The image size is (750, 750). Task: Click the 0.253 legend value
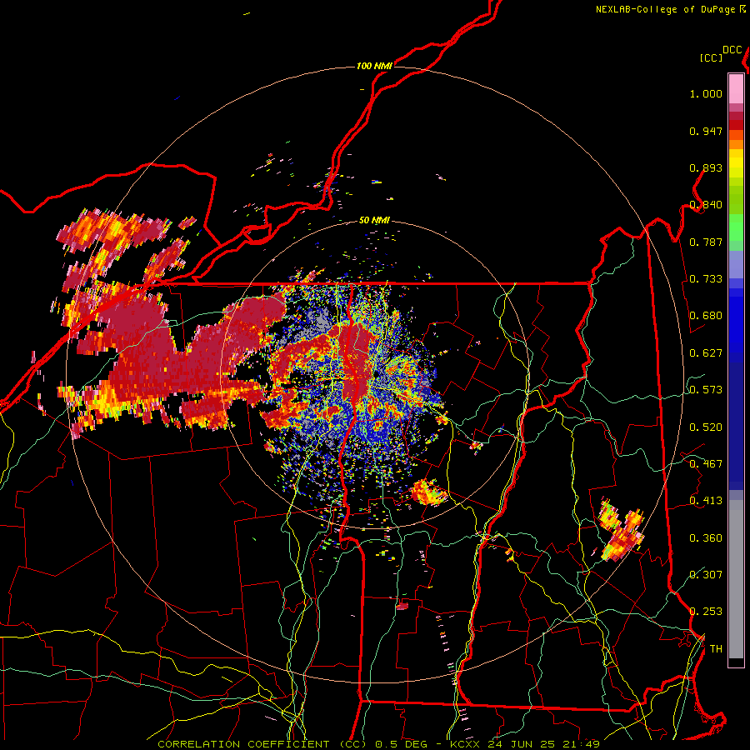tap(706, 612)
